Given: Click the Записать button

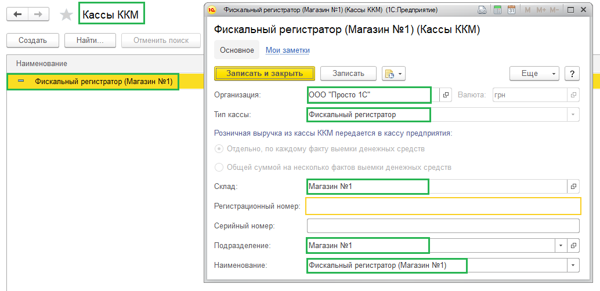Looking at the screenshot, I should click(x=348, y=74).
